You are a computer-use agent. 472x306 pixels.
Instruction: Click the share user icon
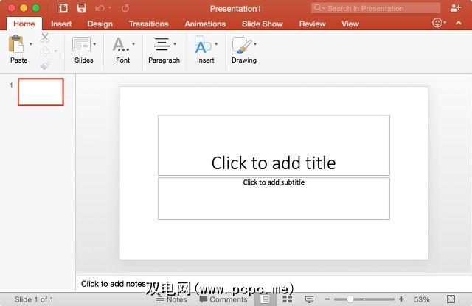pos(455,8)
